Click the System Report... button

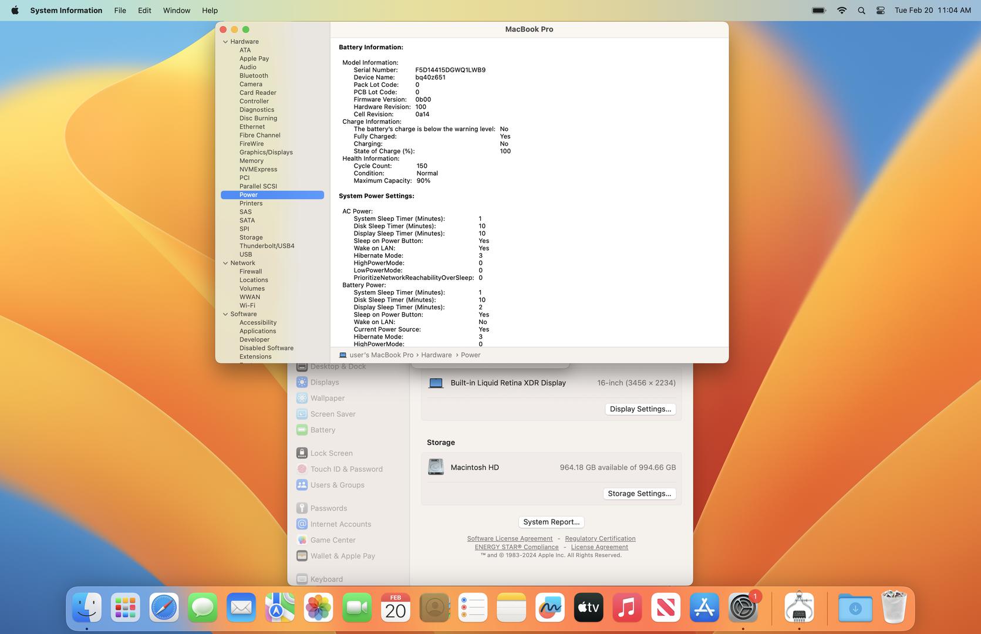click(551, 522)
